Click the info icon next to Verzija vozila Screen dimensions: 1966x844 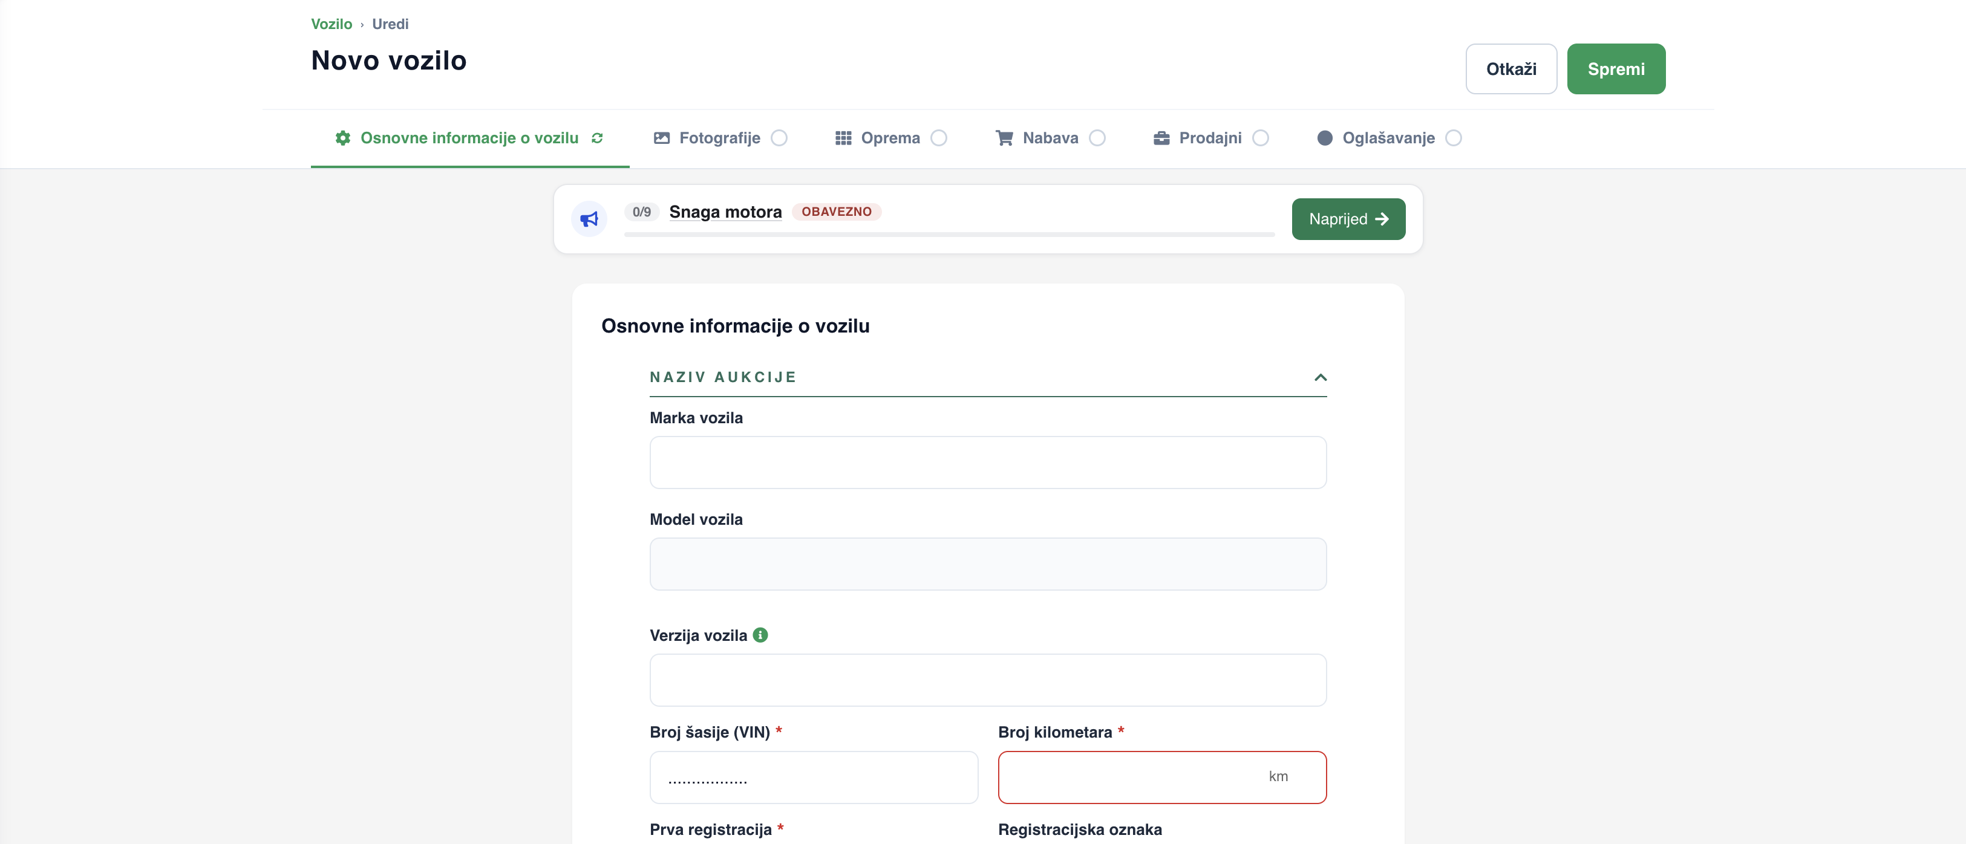(x=760, y=635)
